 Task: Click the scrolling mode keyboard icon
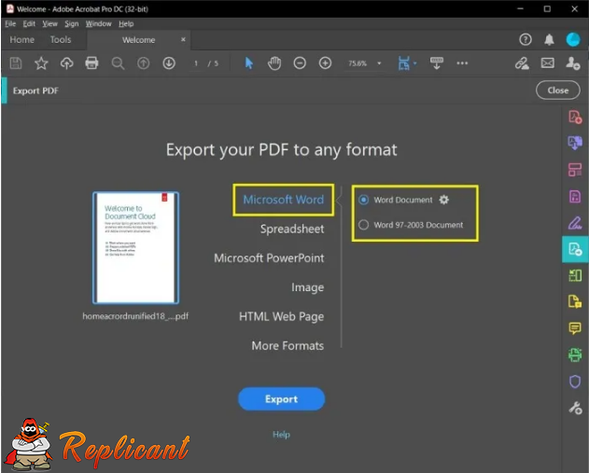click(x=437, y=63)
